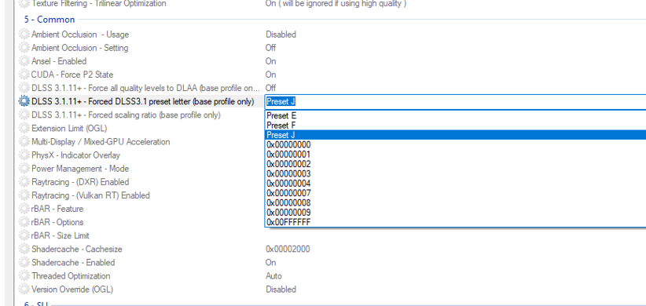
Task: Pick 0x00000009 in the preset list
Action: [x=455, y=213]
